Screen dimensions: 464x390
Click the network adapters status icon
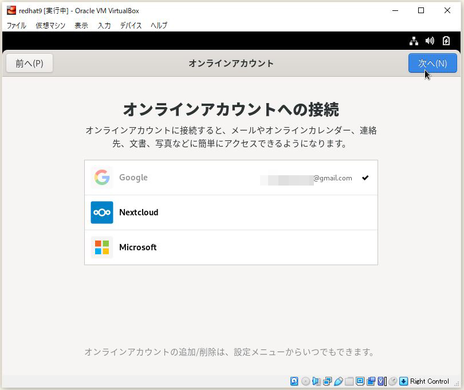pyautogui.click(x=327, y=381)
